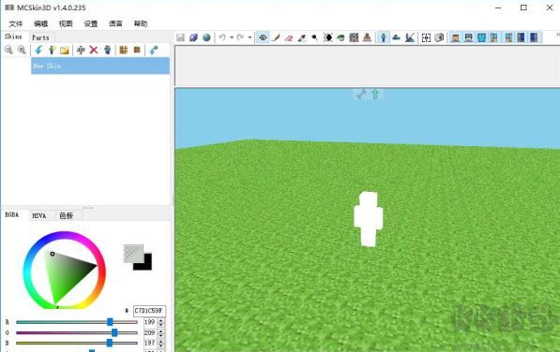Increase the R value with stepper arrow
The width and height of the screenshot is (560, 352).
(x=160, y=320)
